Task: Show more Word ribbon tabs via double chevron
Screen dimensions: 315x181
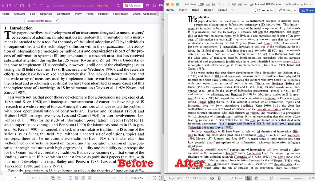Action: click(232, 10)
